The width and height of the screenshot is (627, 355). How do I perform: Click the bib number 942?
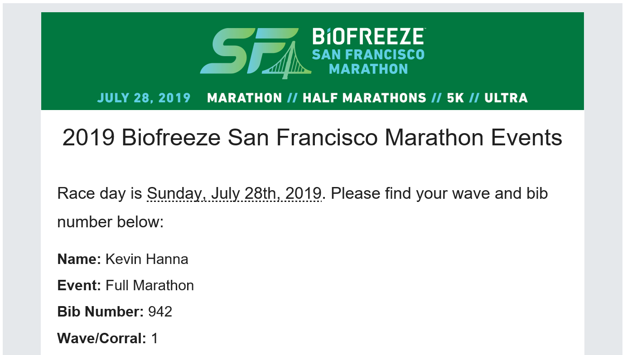tap(160, 312)
